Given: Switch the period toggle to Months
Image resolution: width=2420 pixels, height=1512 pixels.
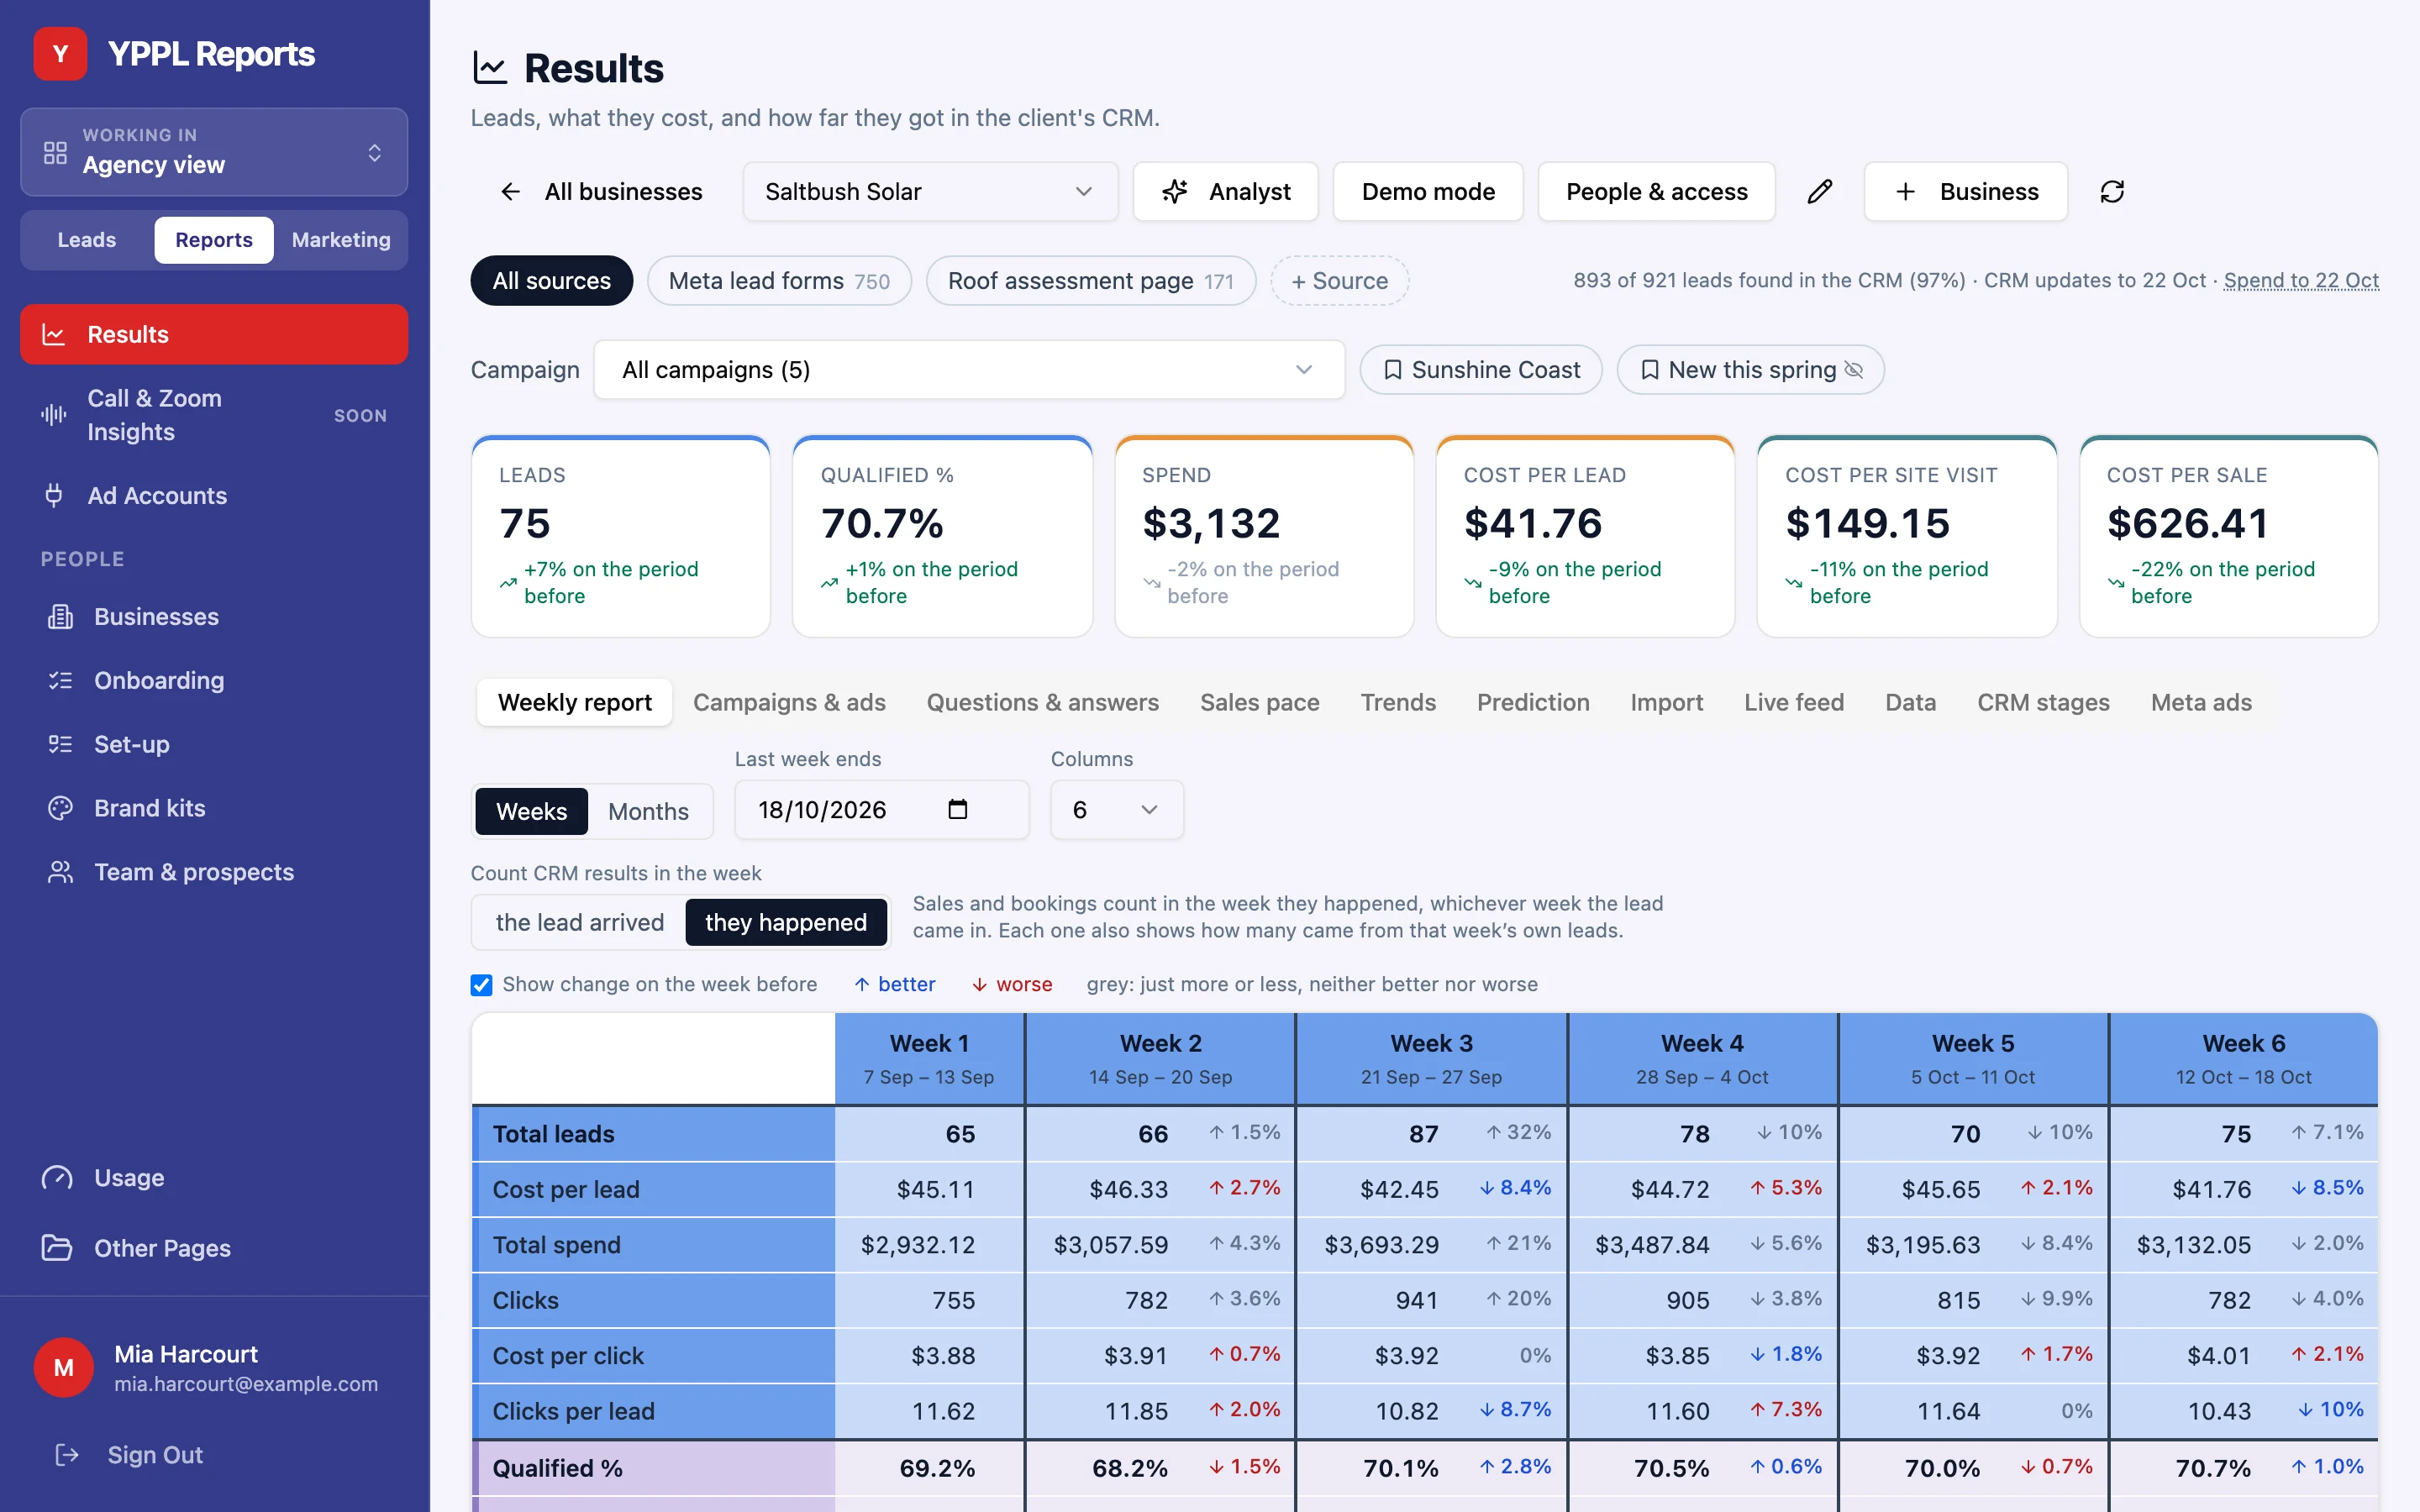Looking at the screenshot, I should coord(649,811).
